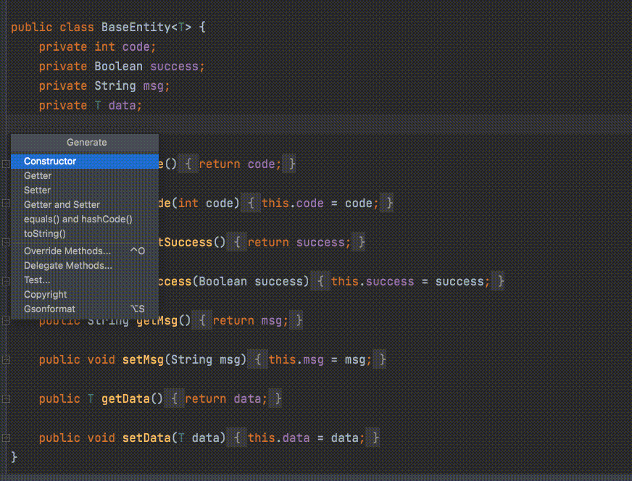Image resolution: width=632 pixels, height=481 pixels.
Task: Collapse the getMsg method fold marker
Action: click(x=6, y=320)
